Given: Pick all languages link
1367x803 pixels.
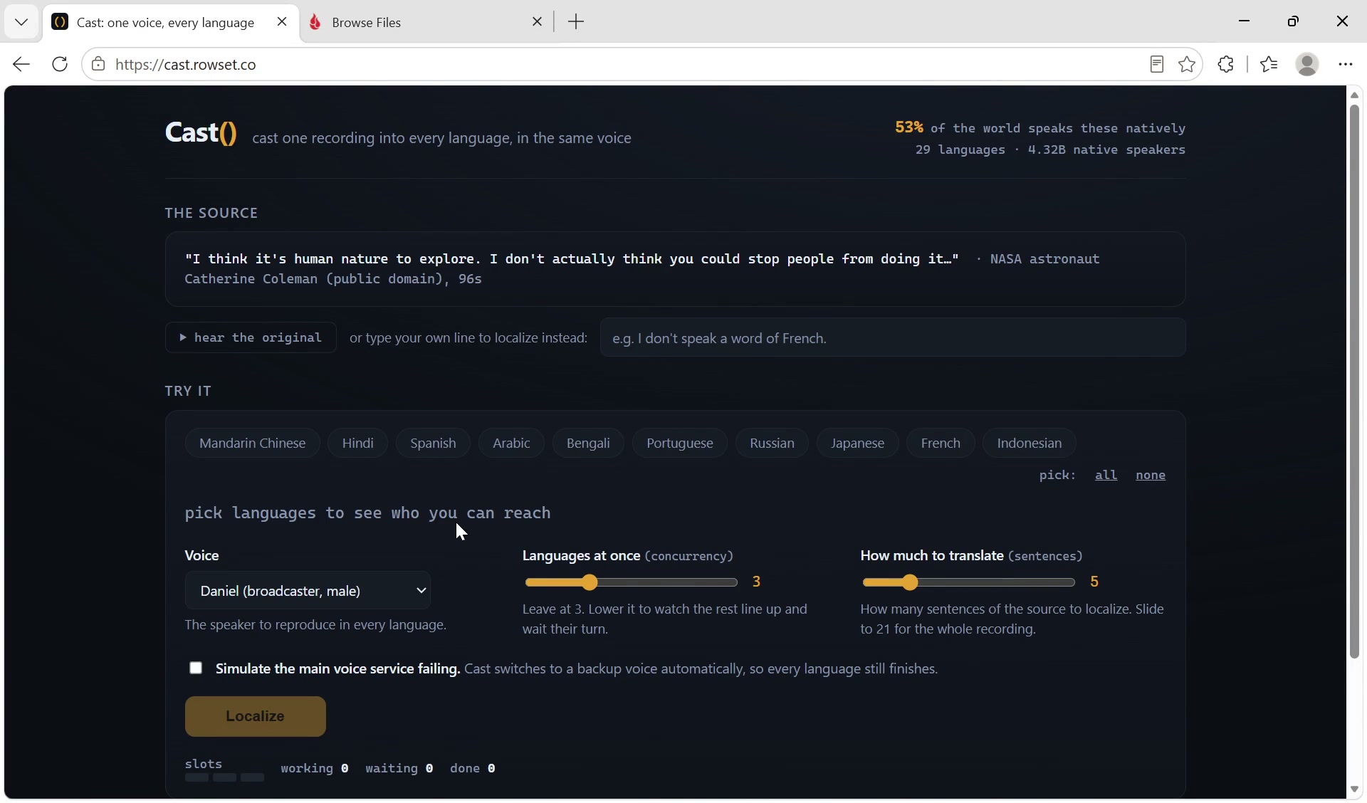Looking at the screenshot, I should 1106,476.
